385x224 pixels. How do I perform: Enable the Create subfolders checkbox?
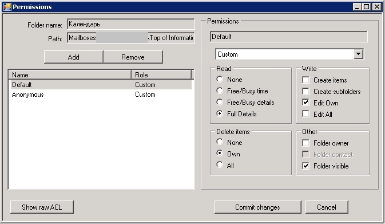pyautogui.click(x=305, y=92)
